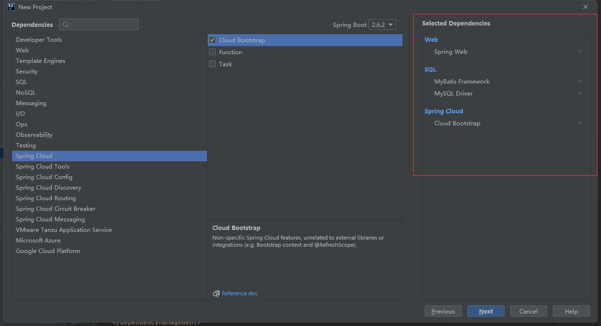The width and height of the screenshot is (601, 326).
Task: Open Help for this dialog
Action: [571, 311]
